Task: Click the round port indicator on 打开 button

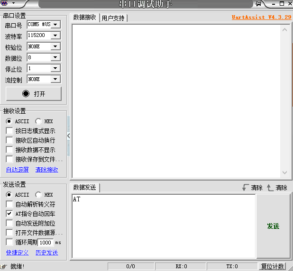Action: (x=26, y=94)
